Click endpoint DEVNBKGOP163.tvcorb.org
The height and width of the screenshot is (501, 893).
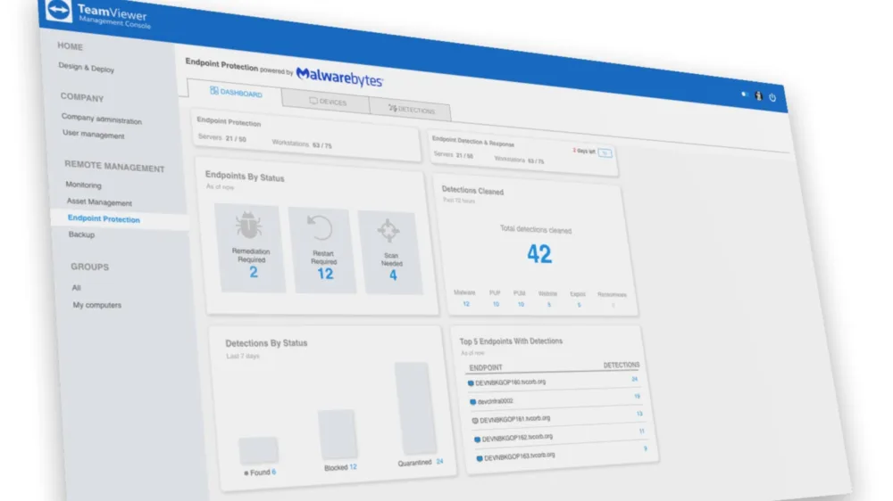point(520,456)
